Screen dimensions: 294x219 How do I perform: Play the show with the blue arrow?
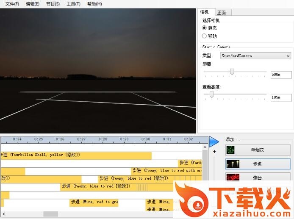214,142
